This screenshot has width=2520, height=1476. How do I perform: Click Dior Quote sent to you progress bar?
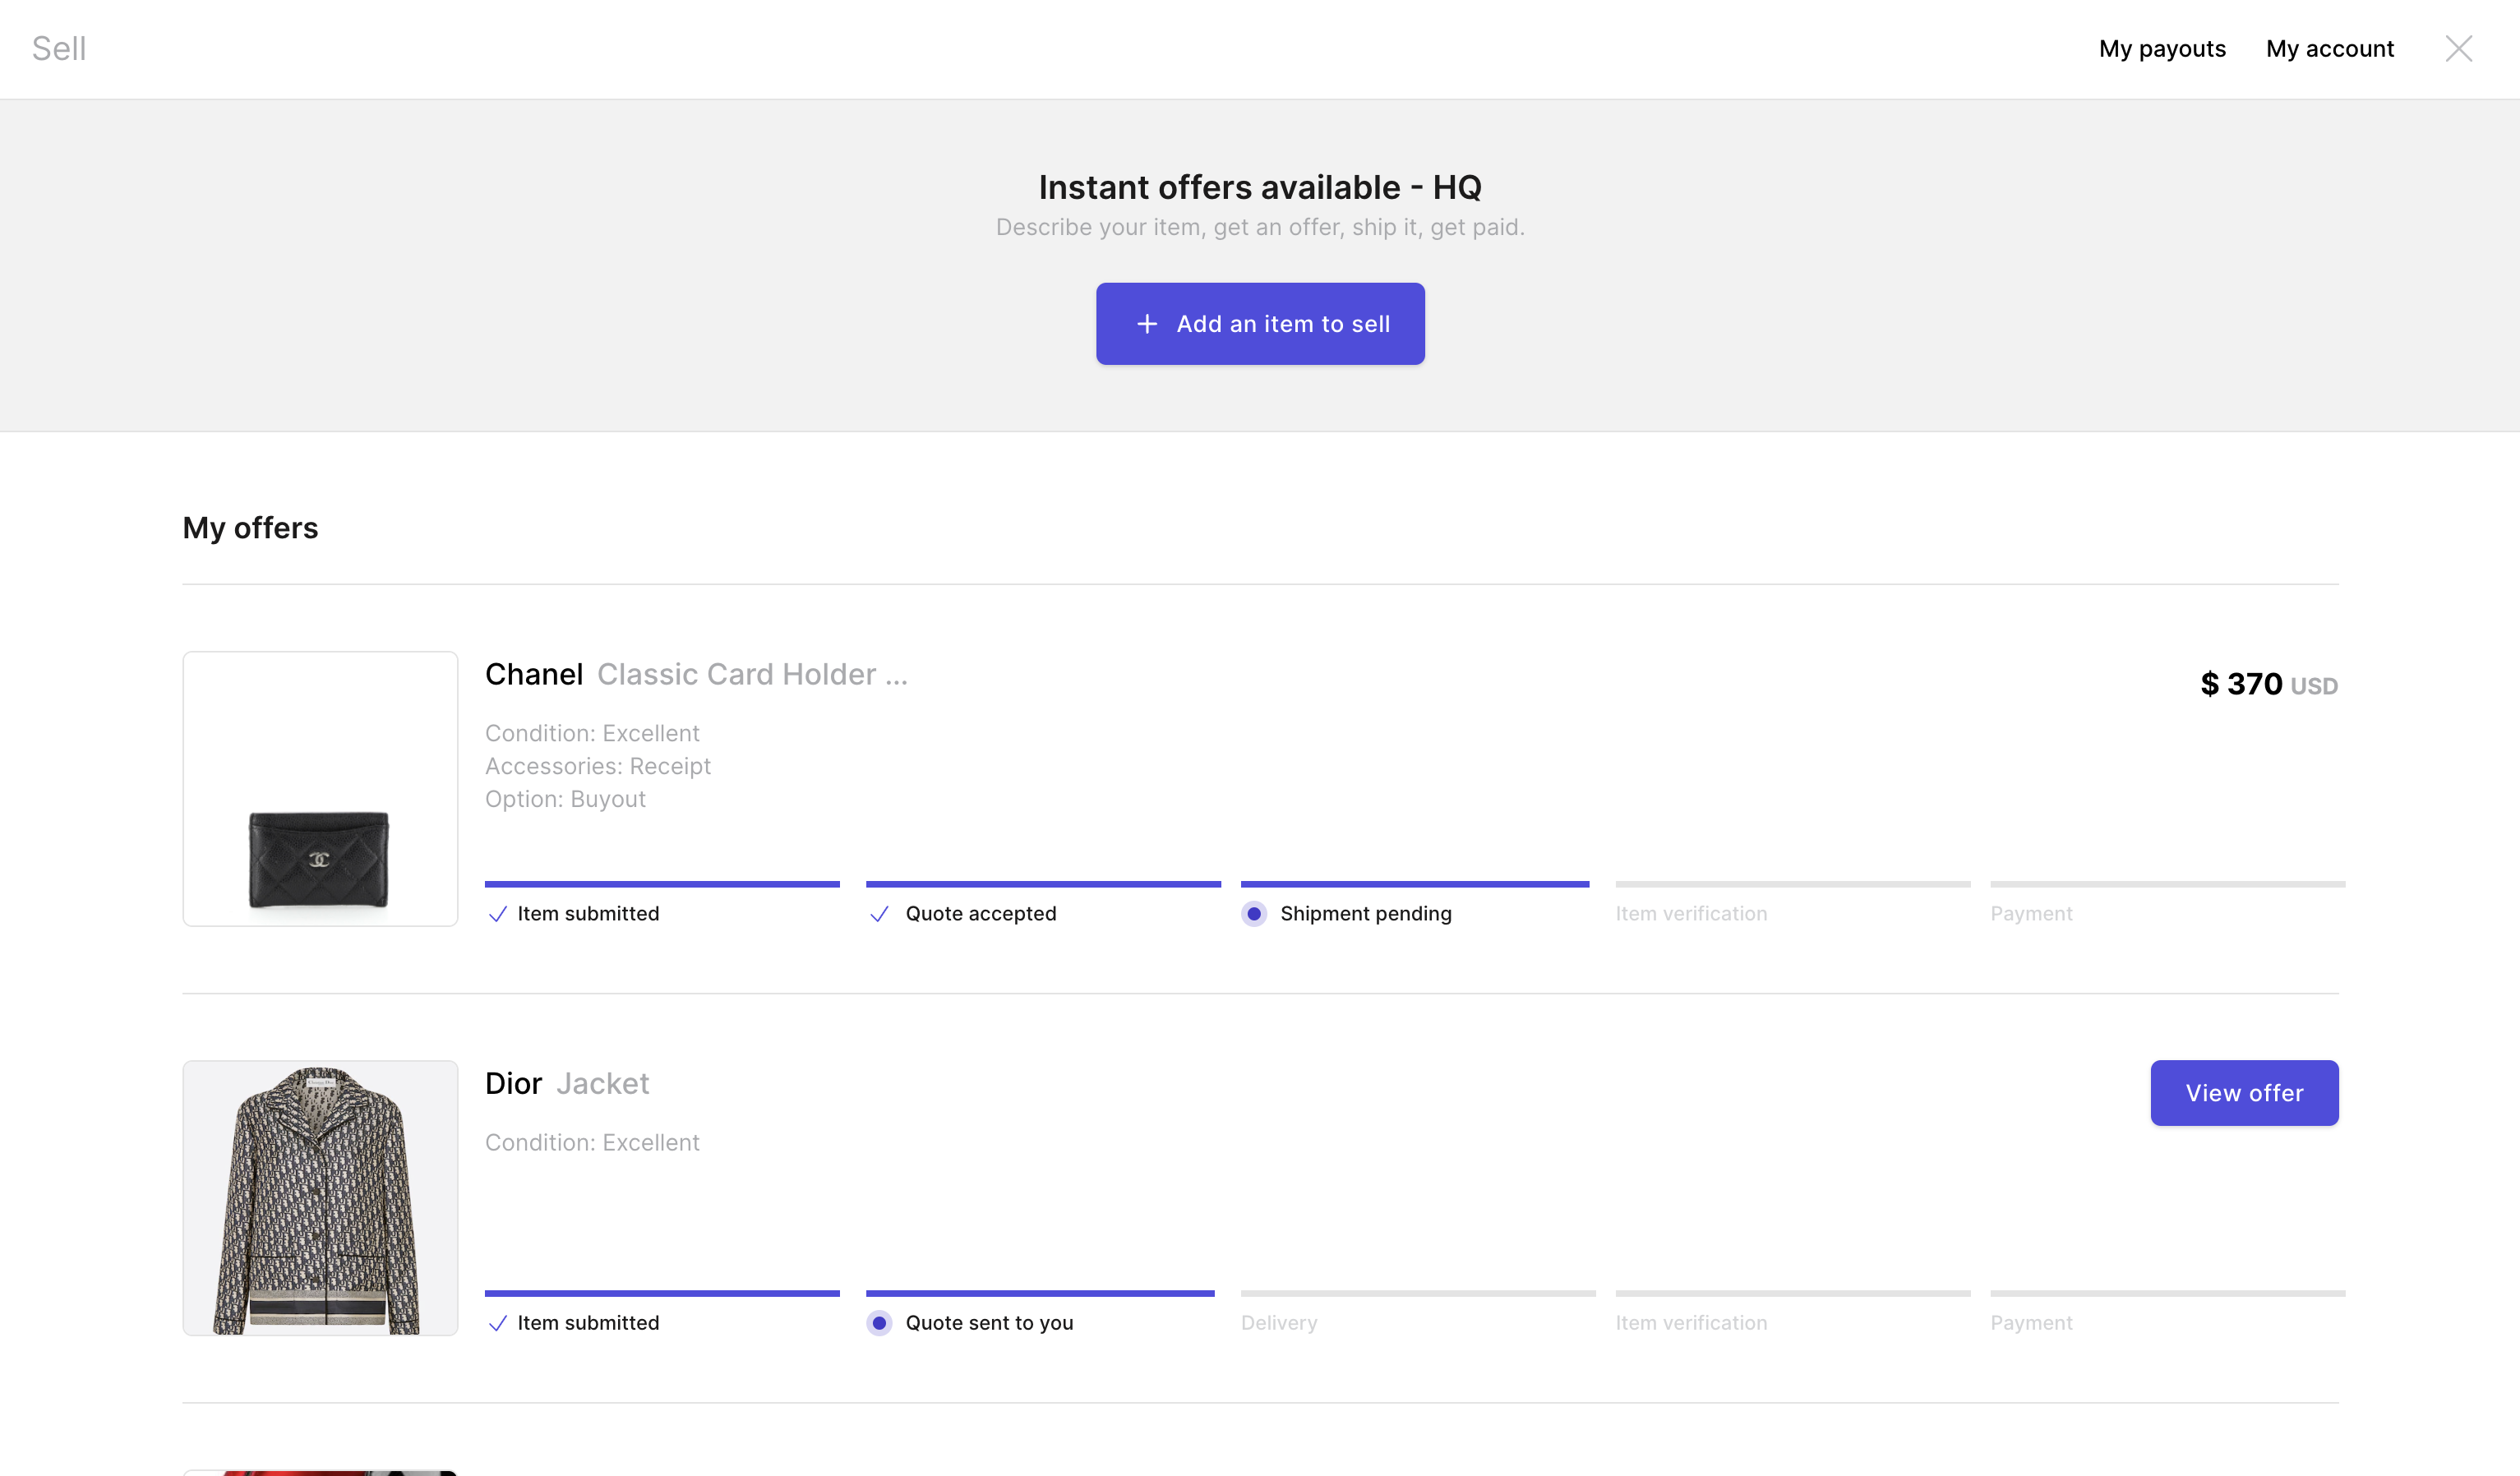click(1040, 1293)
